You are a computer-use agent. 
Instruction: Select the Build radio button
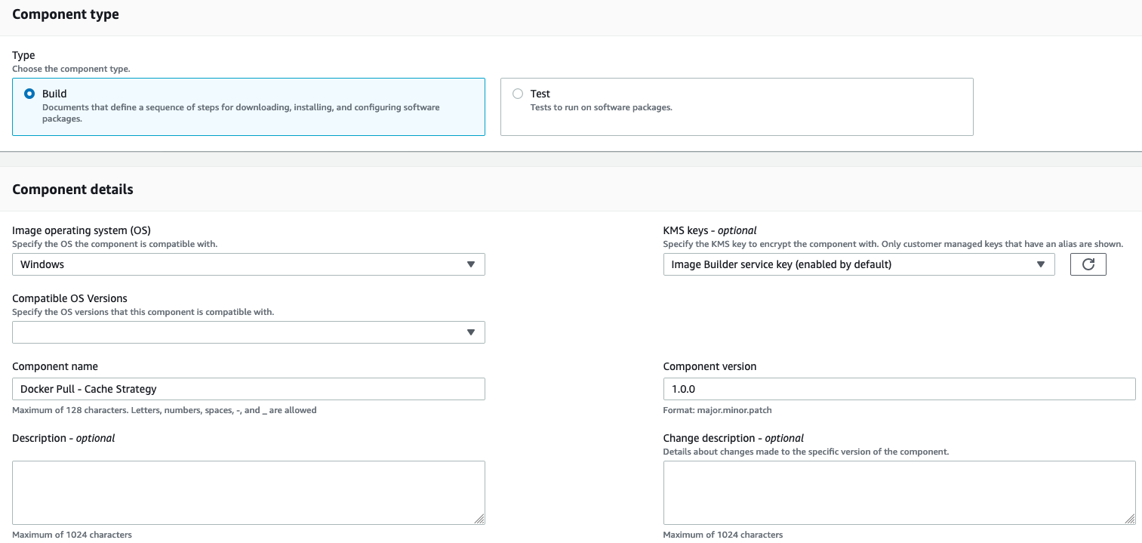[29, 94]
